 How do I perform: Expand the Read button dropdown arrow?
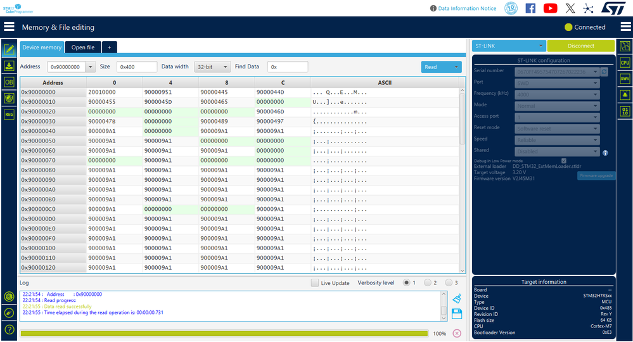pyautogui.click(x=456, y=67)
